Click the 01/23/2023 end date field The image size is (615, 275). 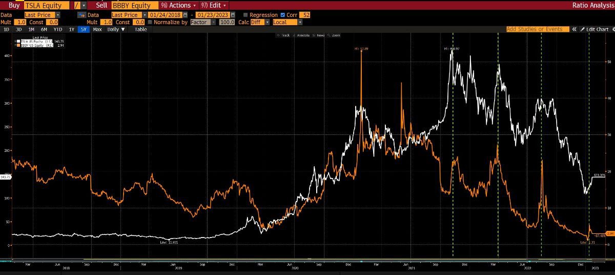point(212,15)
